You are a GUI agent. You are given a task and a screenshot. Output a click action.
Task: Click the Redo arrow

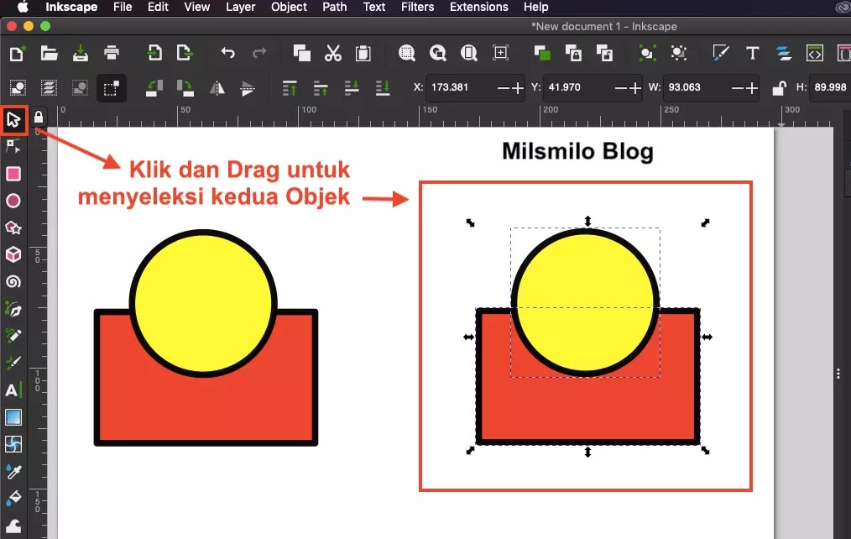tap(259, 53)
